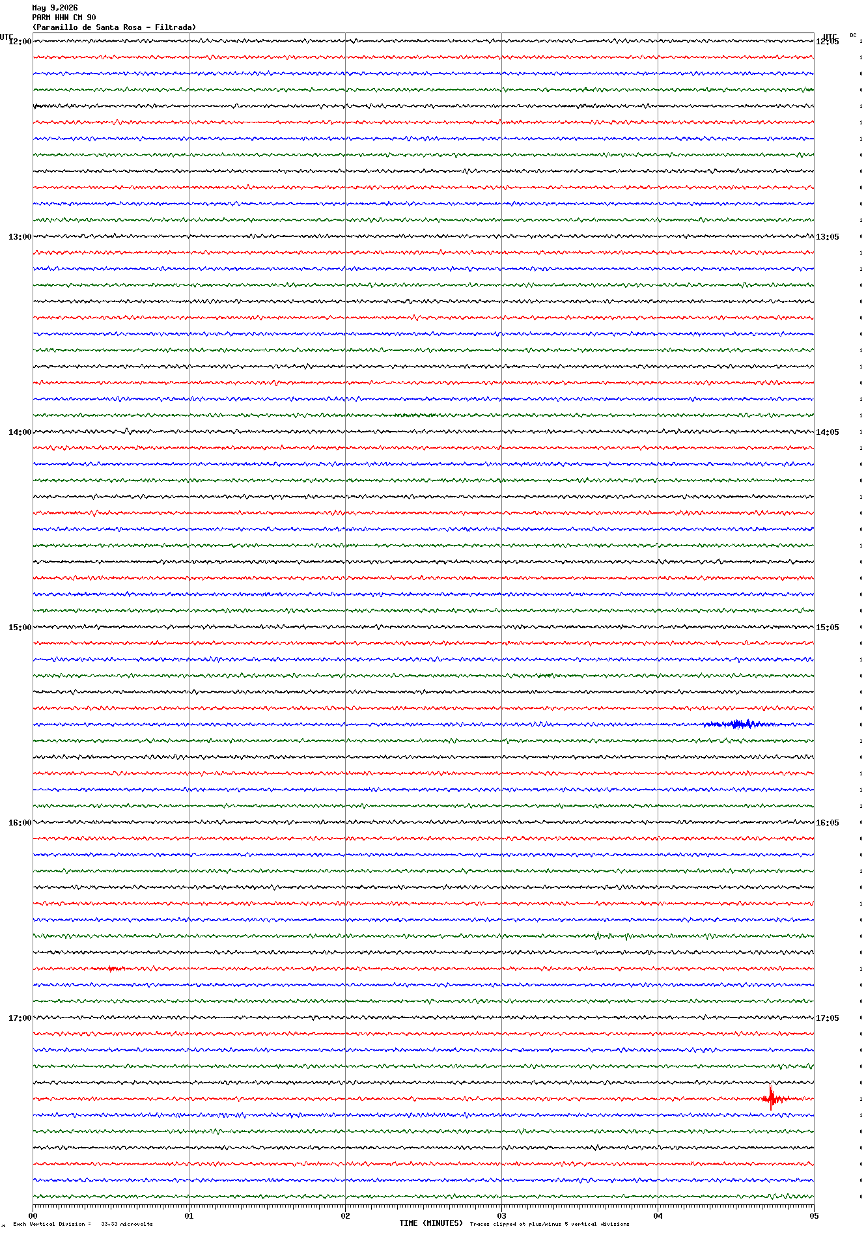Select the blue tremor burst on 15:30 trace
866x1233 pixels.
pos(739,724)
